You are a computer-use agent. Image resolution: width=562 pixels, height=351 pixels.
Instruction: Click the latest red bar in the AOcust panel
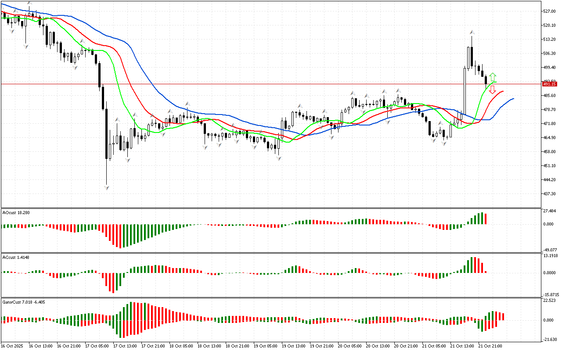(x=486, y=219)
